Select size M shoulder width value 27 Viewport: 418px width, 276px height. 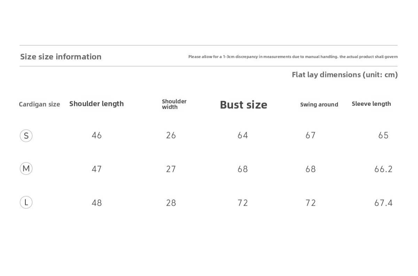[171, 169]
